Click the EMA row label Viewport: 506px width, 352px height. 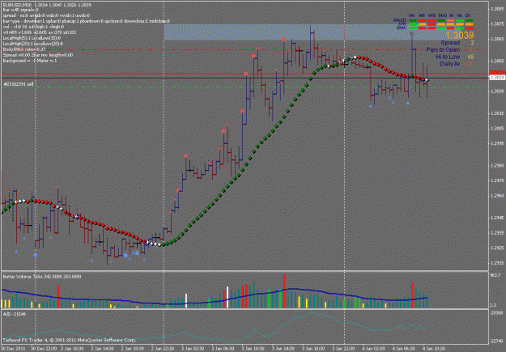402,28
